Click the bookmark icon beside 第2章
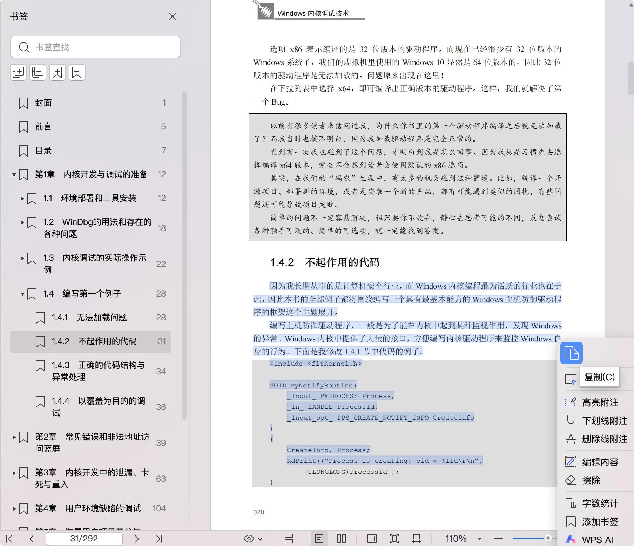The height and width of the screenshot is (546, 634). (23, 437)
